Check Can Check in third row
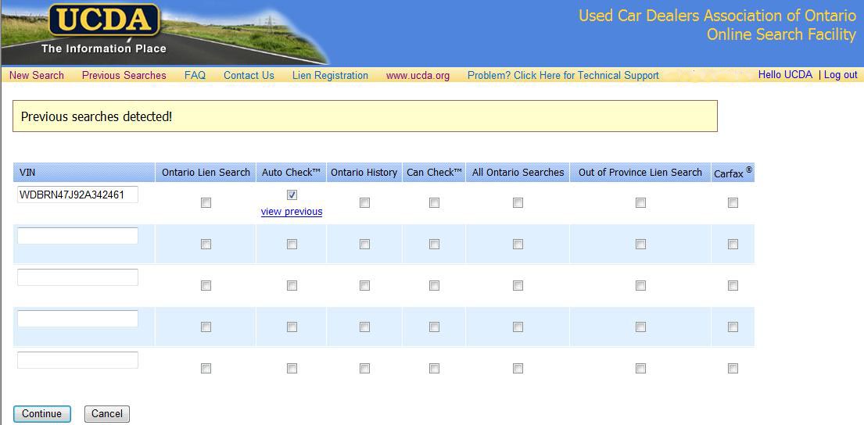This screenshot has height=425, width=864. tap(434, 286)
